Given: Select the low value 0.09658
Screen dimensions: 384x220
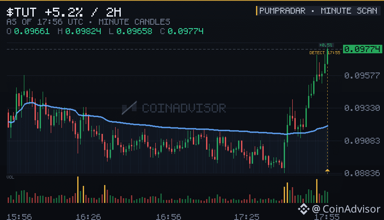Looking at the screenshot, I should [134, 31].
